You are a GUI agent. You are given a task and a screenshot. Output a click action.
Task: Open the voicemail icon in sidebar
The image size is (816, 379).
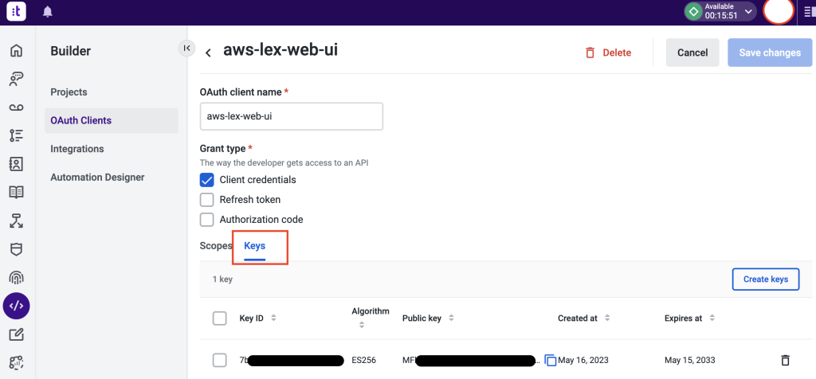click(x=17, y=107)
